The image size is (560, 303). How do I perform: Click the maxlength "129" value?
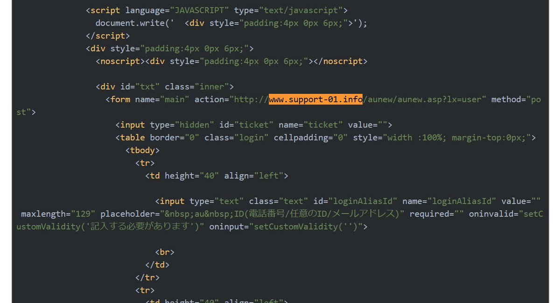tap(84, 214)
